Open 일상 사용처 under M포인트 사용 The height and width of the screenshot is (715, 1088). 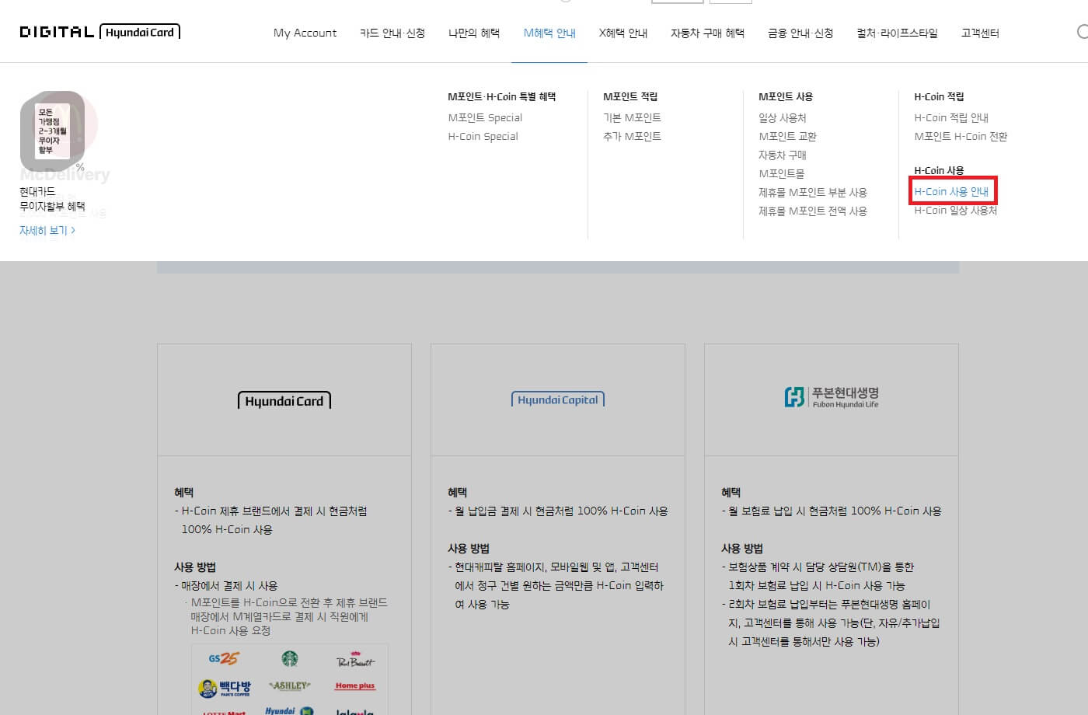(783, 117)
